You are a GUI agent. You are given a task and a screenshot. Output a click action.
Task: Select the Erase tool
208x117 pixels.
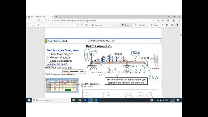pos(154,25)
